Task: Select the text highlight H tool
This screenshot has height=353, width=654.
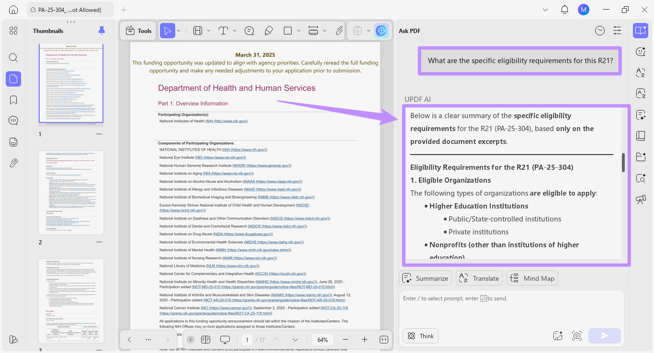Action: (x=198, y=31)
